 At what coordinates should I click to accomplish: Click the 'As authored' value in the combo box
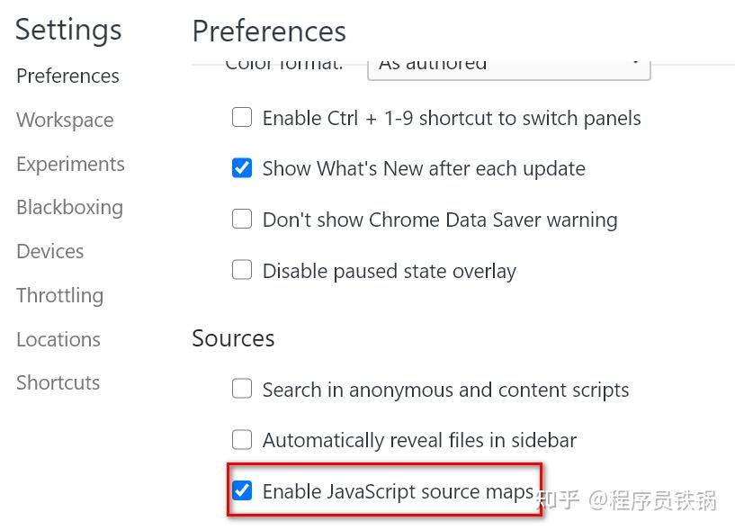tap(432, 63)
